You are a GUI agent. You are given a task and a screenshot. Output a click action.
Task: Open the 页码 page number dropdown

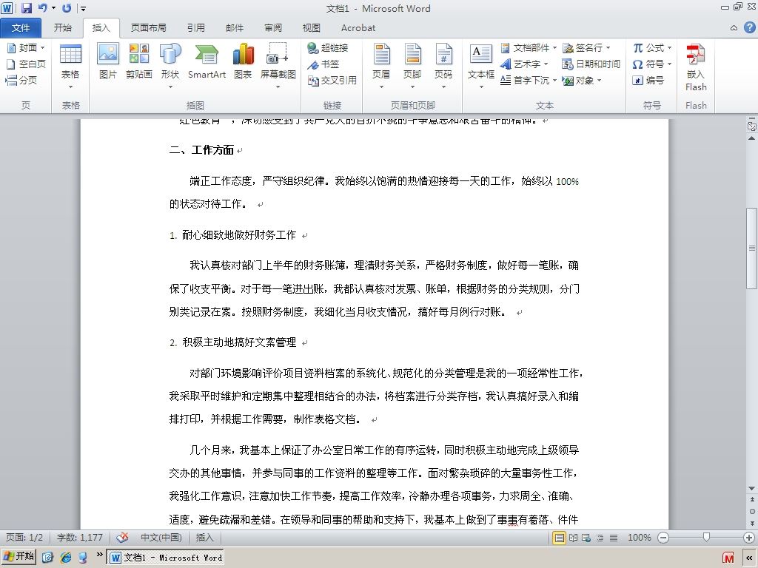click(x=443, y=67)
